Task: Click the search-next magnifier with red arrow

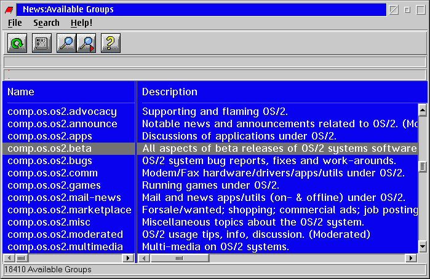Action: click(x=86, y=43)
